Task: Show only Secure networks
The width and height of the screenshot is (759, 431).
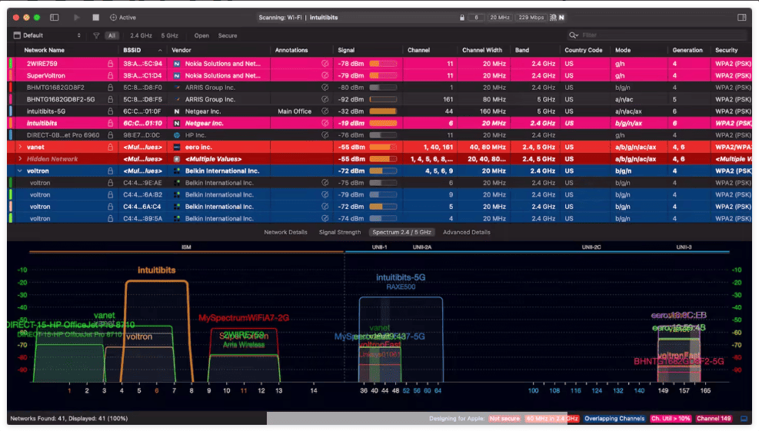Action: (228, 35)
